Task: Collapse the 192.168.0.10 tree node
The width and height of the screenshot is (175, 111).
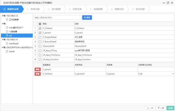Action: pos(2,40)
